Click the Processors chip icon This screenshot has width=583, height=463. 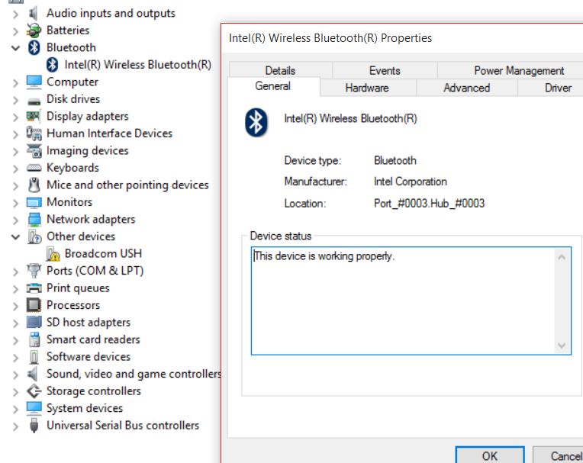click(x=34, y=305)
